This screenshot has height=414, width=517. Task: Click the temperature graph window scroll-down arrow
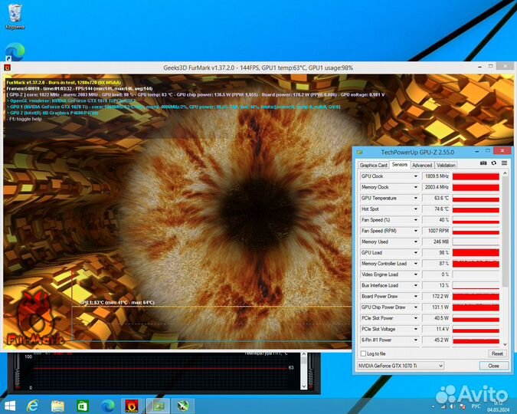[303, 386]
